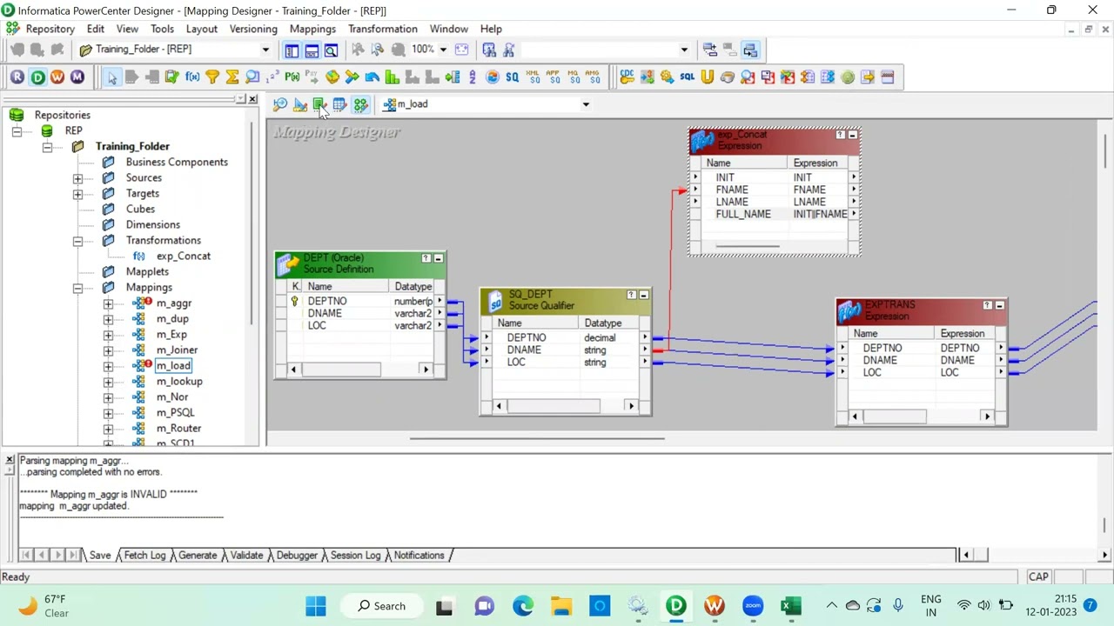Collapse the Training_Folder tree node

click(47, 147)
